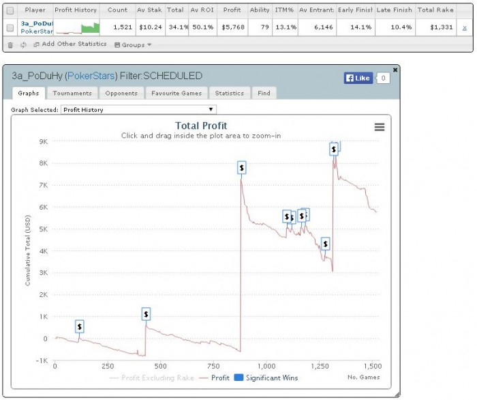Sort by the Ability column header
477x400 pixels.
[260, 10]
